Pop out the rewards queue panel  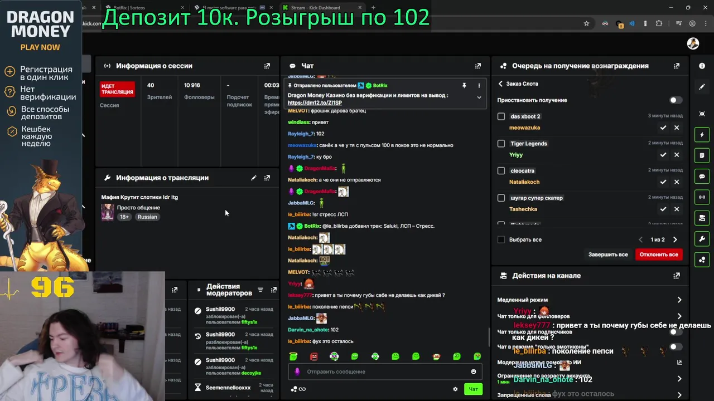[677, 66]
